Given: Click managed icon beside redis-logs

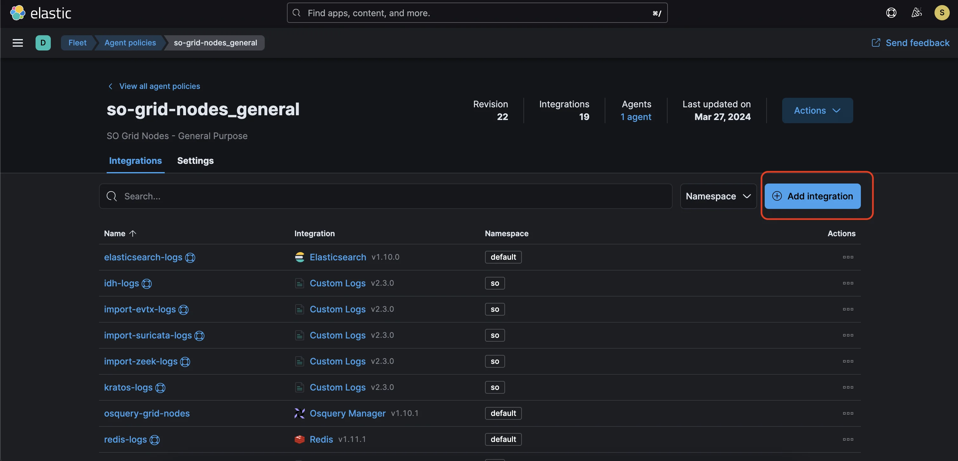Looking at the screenshot, I should tap(154, 440).
